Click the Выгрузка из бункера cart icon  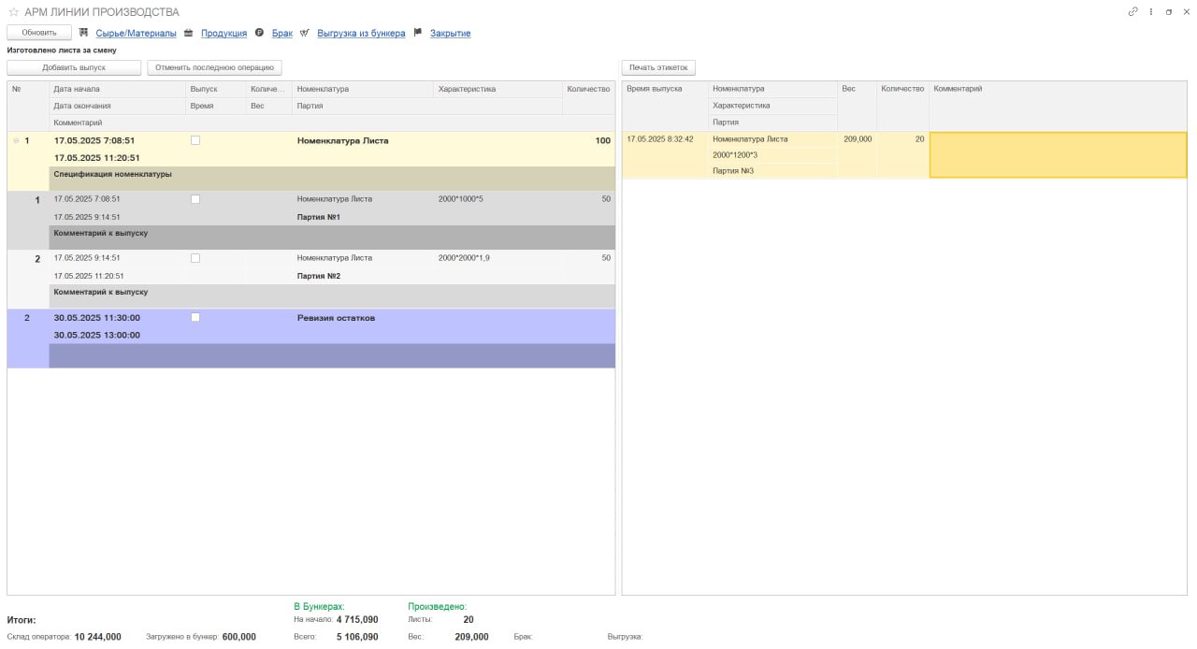coord(305,33)
